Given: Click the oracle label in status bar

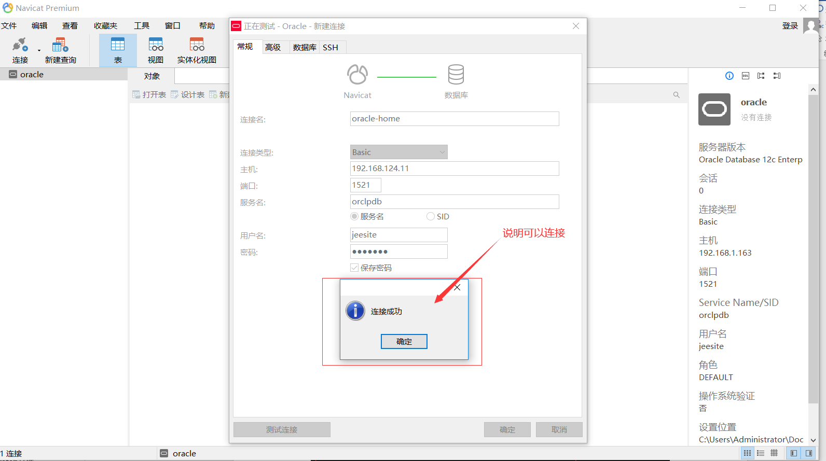Looking at the screenshot, I should click(184, 453).
